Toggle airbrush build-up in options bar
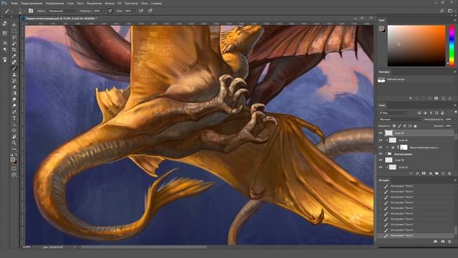 tap(141, 11)
